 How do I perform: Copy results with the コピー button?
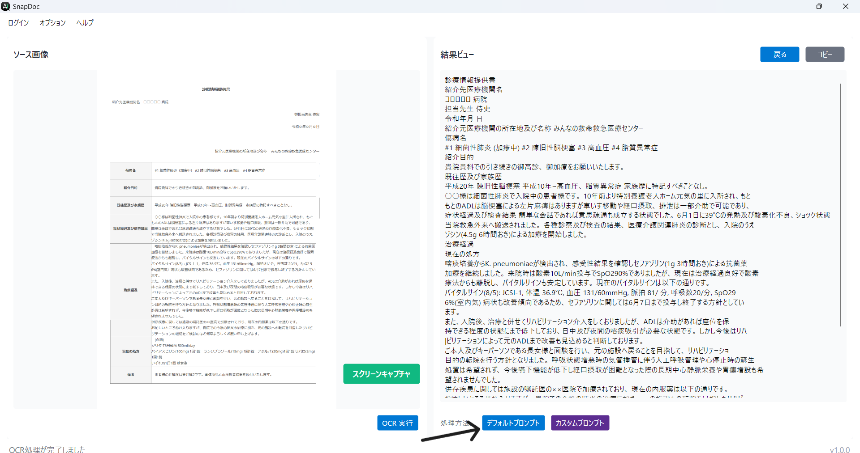point(824,55)
